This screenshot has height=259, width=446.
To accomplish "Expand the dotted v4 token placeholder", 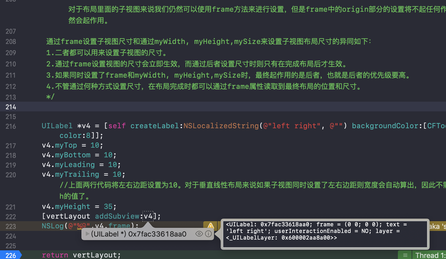I will tap(148, 216).
